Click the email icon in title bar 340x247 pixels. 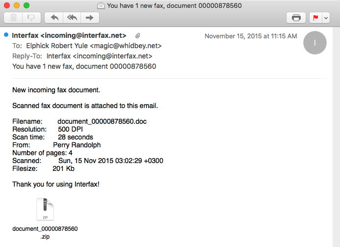pyautogui.click(x=101, y=5)
